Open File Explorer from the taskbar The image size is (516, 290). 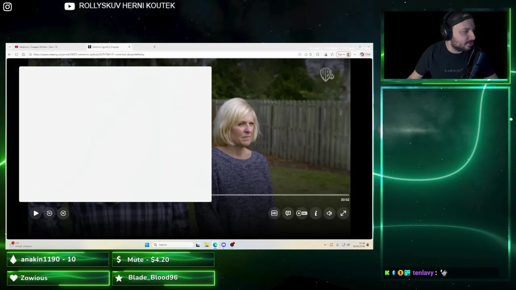[x=206, y=244]
